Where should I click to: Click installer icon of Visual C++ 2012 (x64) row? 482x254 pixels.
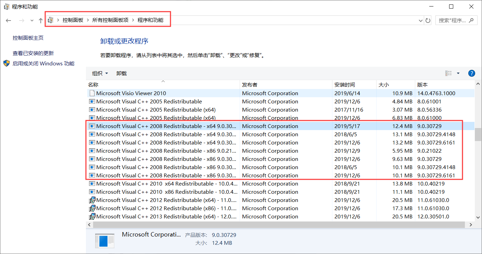coord(92,200)
